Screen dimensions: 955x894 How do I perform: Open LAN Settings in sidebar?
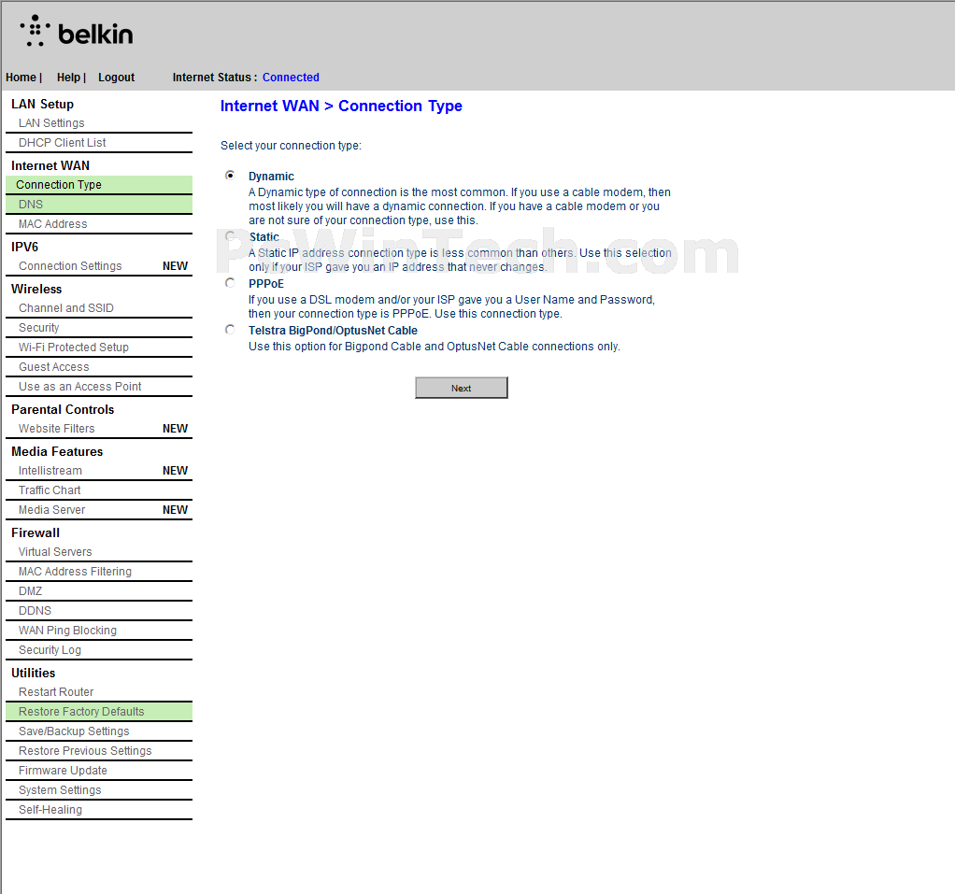(x=51, y=123)
